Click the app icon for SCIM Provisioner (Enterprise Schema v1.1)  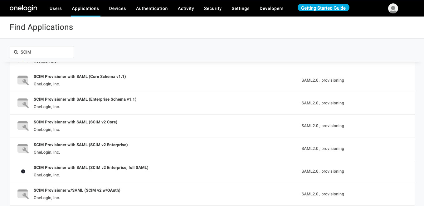coord(23,103)
